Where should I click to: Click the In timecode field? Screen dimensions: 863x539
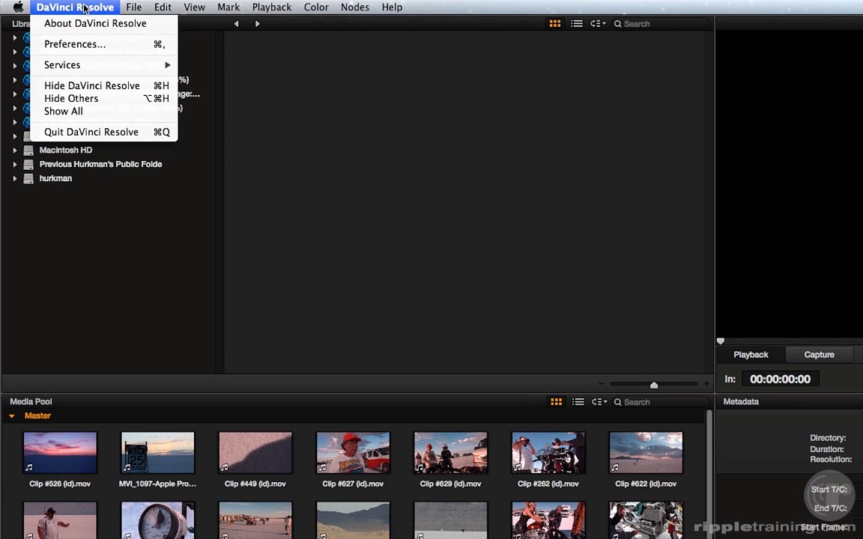(x=780, y=379)
